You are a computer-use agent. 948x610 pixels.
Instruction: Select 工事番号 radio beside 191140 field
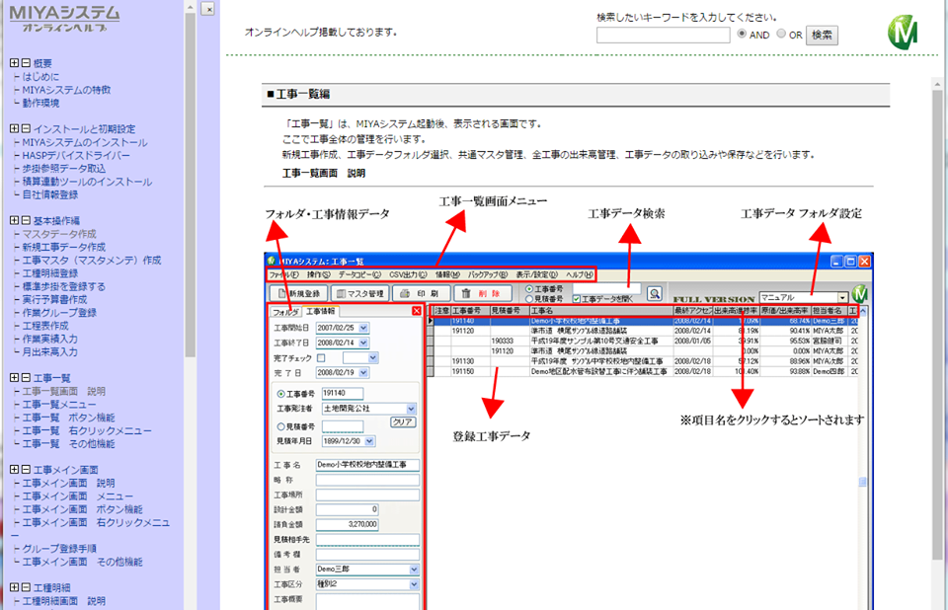click(x=280, y=394)
